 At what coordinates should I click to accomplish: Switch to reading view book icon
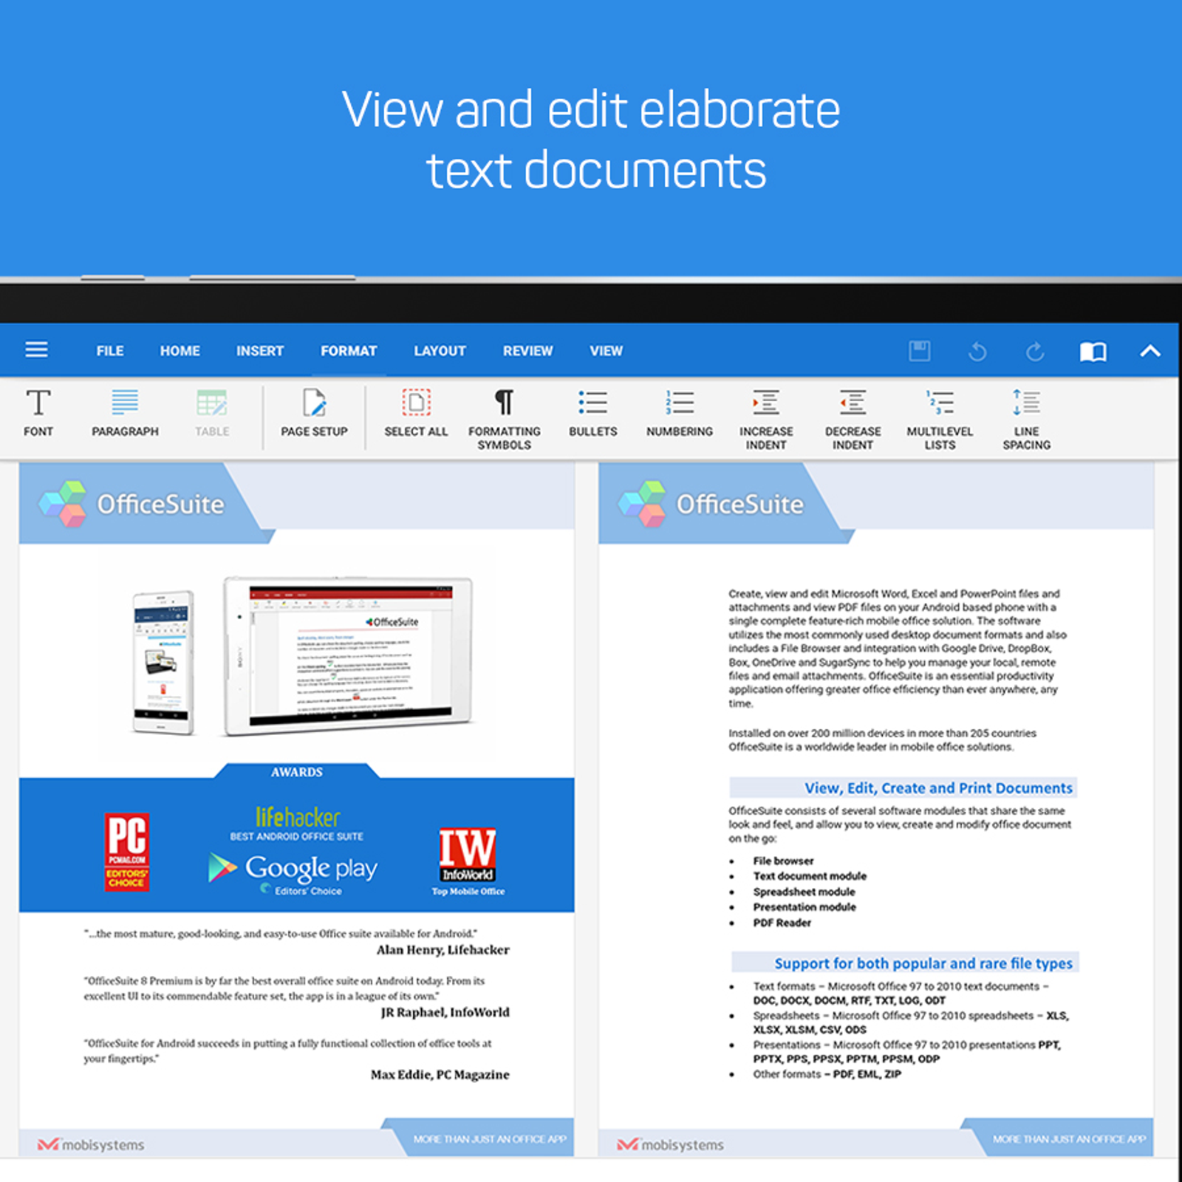1093,352
